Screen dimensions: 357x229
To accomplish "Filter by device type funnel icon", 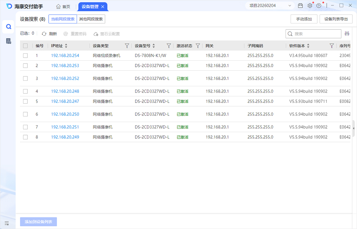I will tap(127, 46).
